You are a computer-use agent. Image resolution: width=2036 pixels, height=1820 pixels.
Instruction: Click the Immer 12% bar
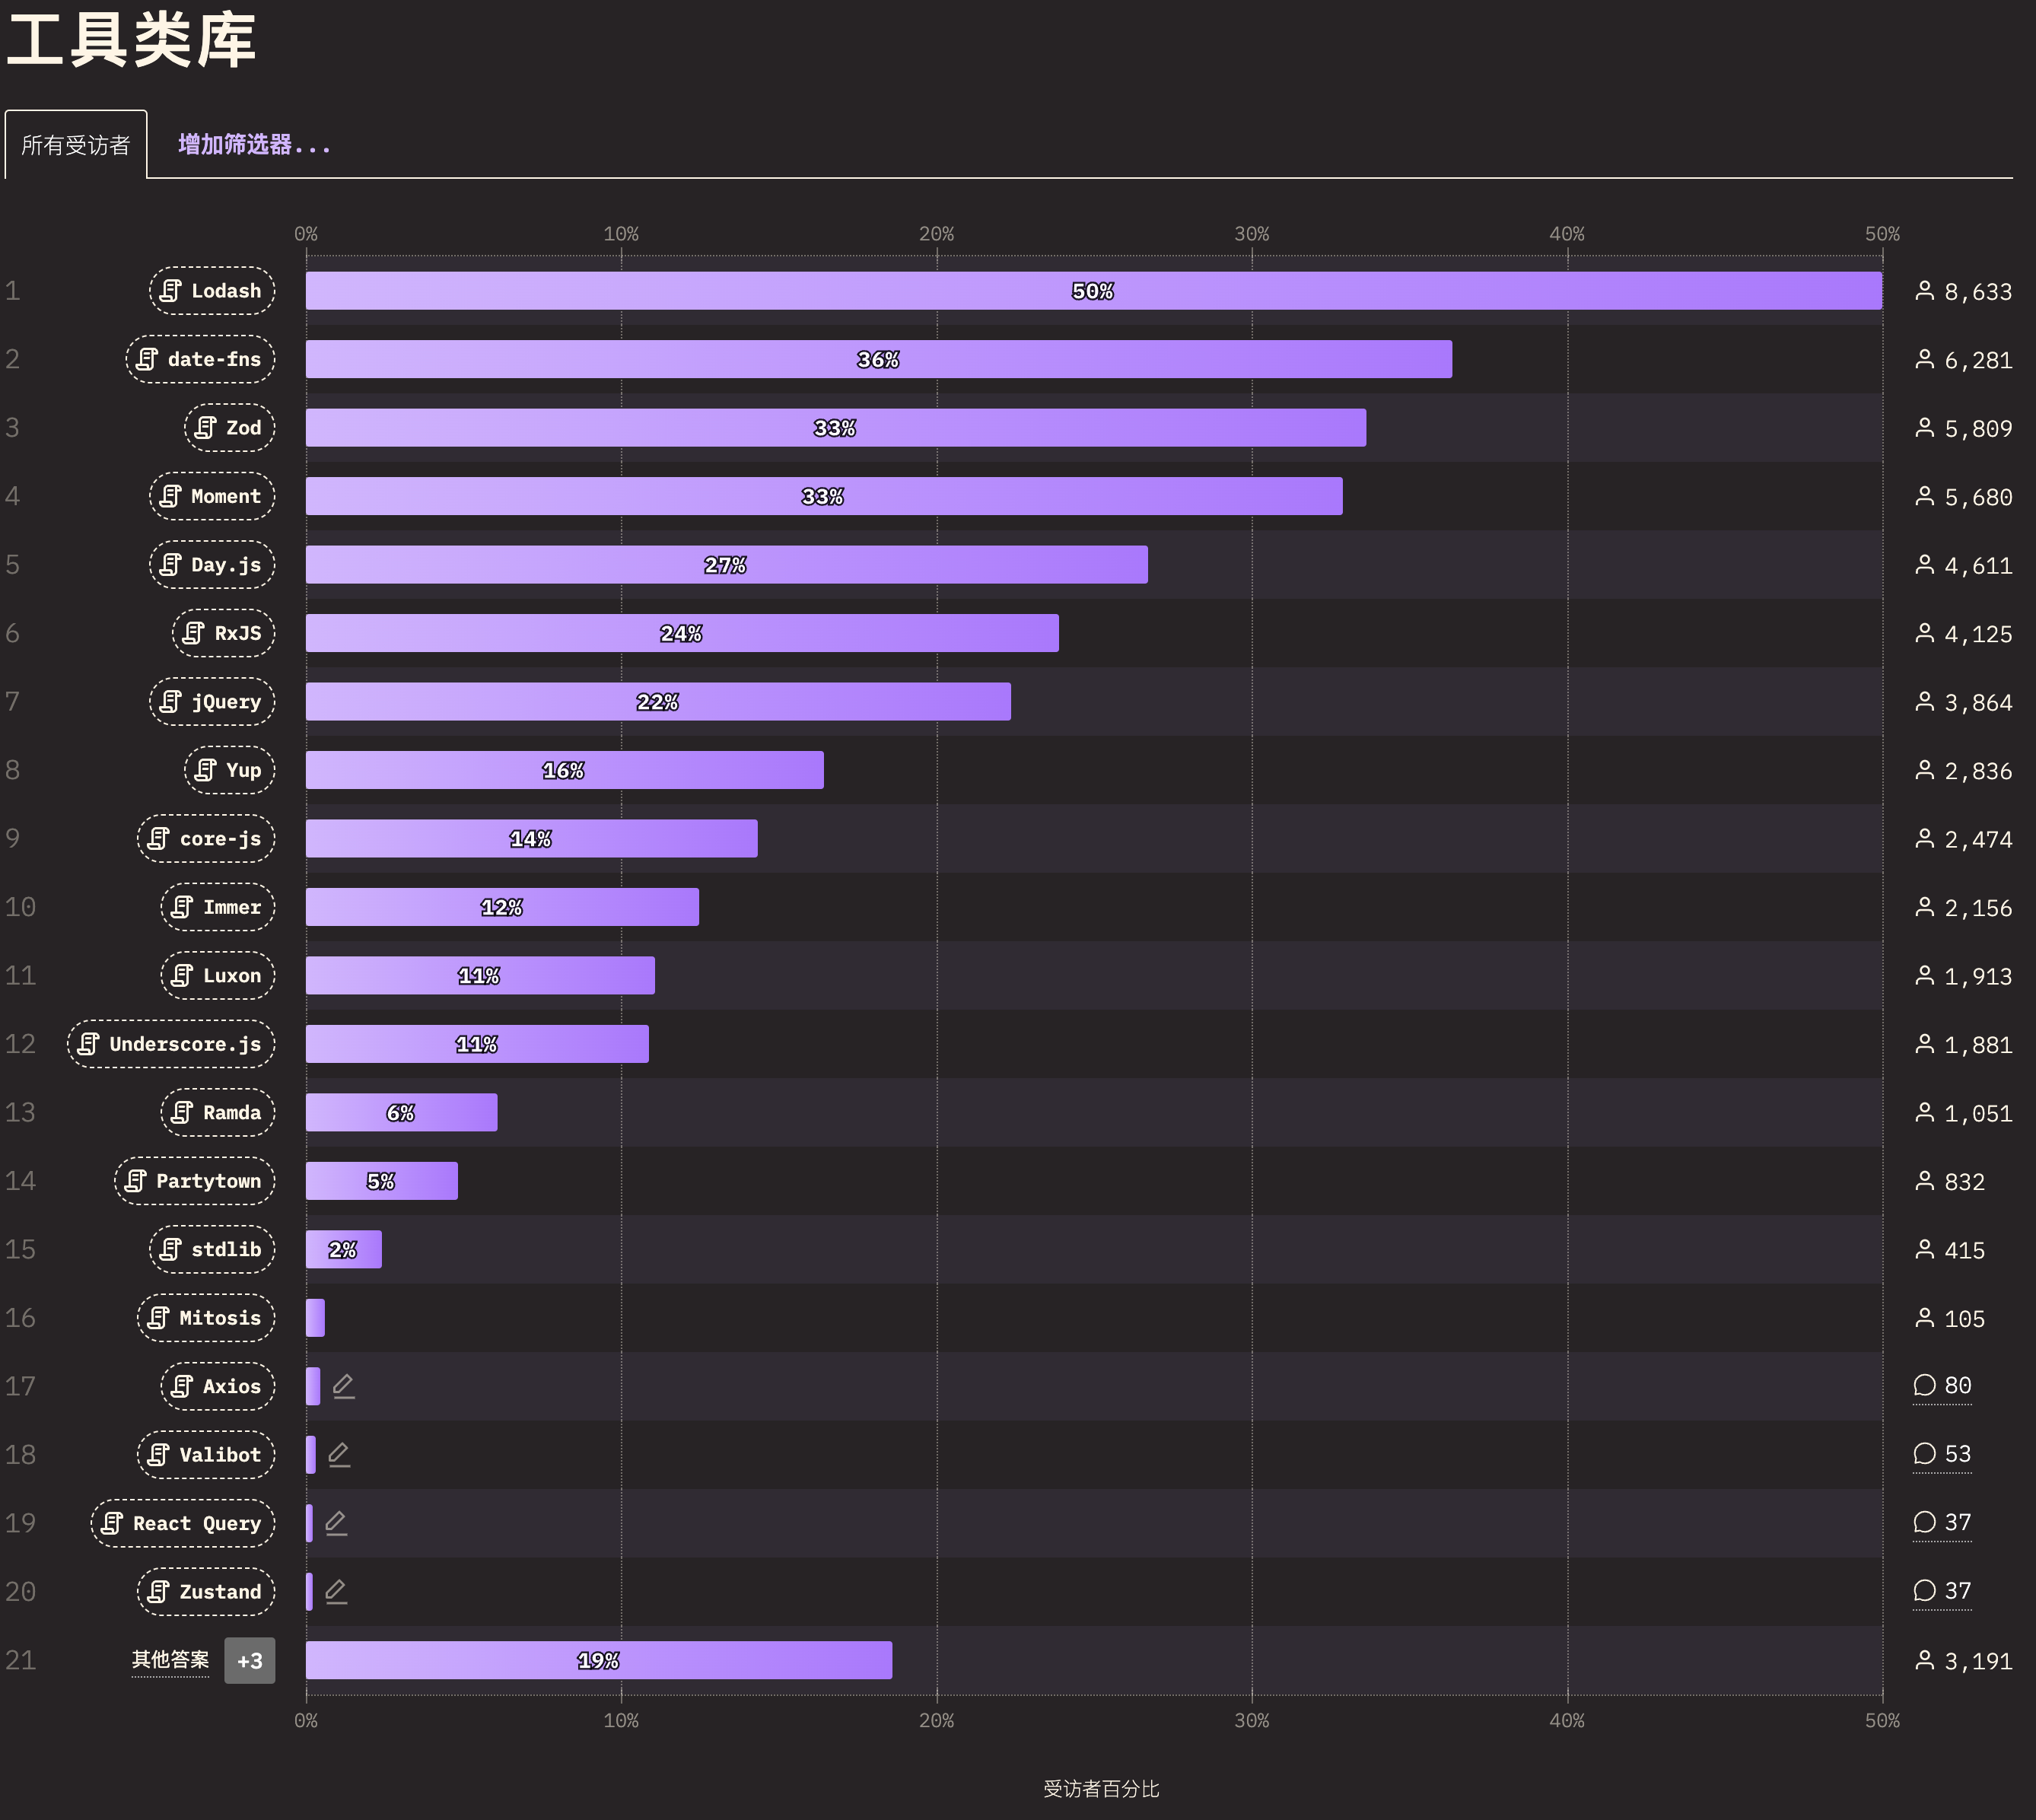(502, 907)
